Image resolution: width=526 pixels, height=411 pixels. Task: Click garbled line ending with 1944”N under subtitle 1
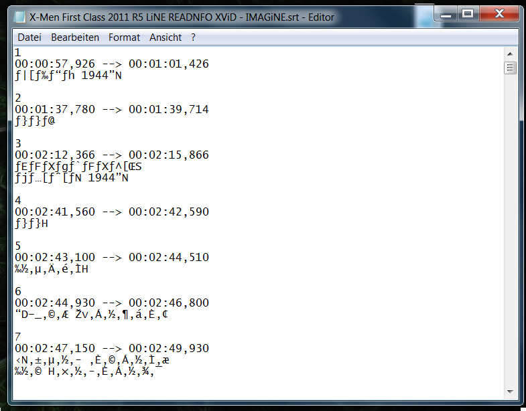point(68,75)
